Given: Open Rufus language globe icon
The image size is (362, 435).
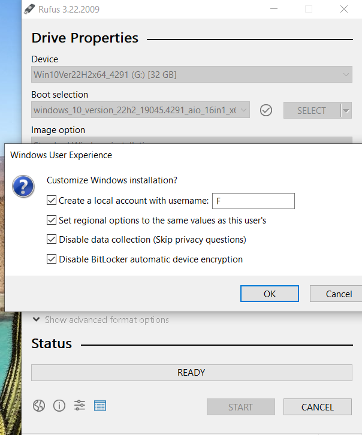Looking at the screenshot, I should click(39, 406).
